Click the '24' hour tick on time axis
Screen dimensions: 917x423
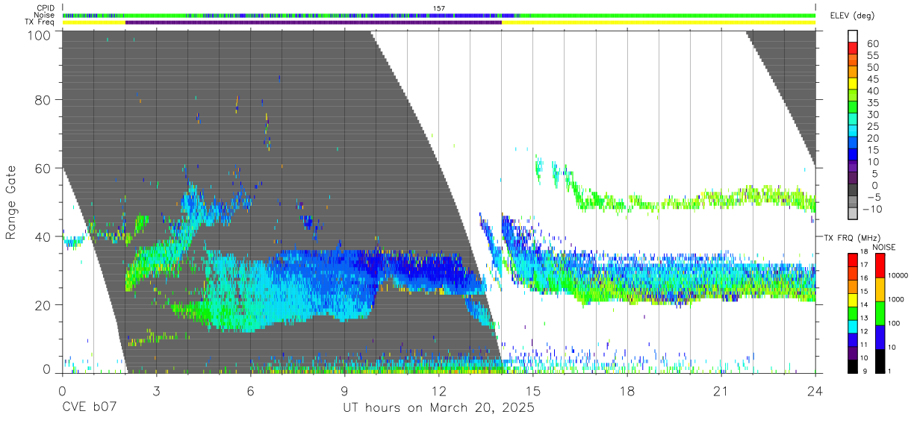815,391
